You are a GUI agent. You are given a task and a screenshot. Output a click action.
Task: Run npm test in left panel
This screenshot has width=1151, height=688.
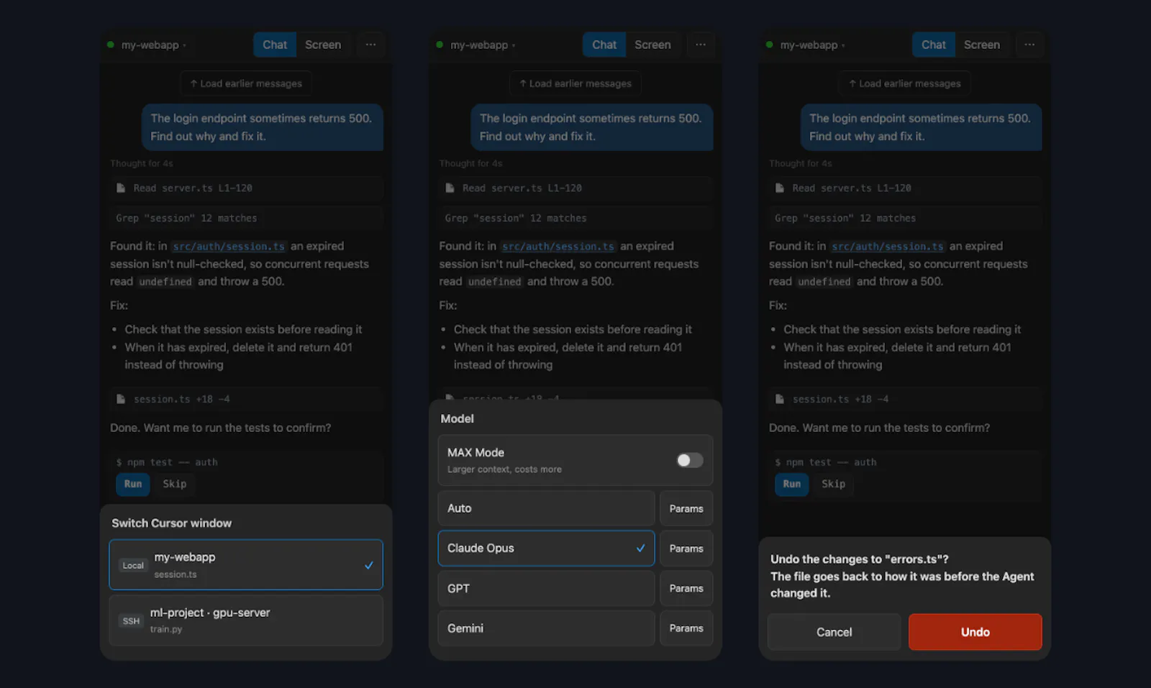coord(133,484)
